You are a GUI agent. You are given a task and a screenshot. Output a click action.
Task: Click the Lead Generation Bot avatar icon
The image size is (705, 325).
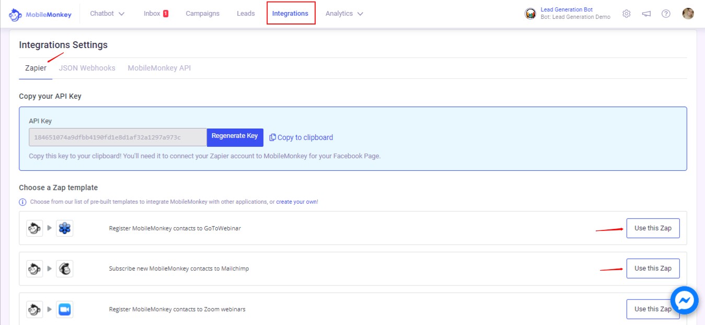click(x=530, y=14)
